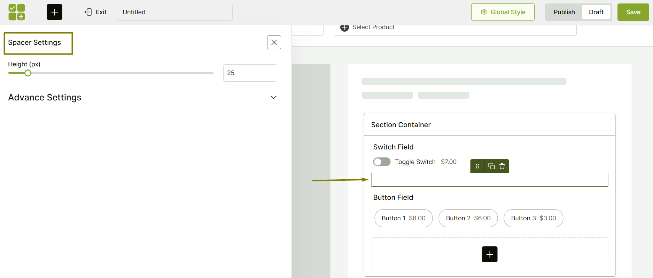Click the Exit button

(95, 12)
